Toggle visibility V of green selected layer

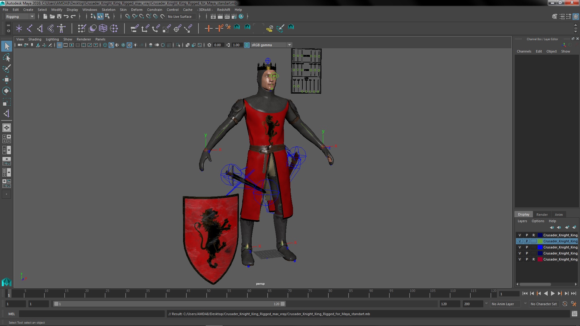pos(520,241)
